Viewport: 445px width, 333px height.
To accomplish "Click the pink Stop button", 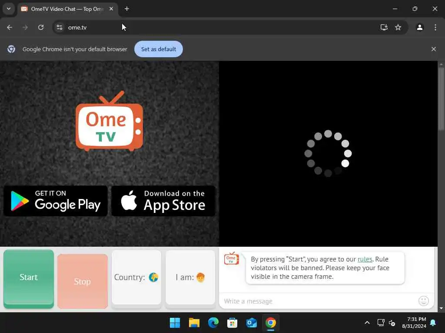I will coord(82,281).
